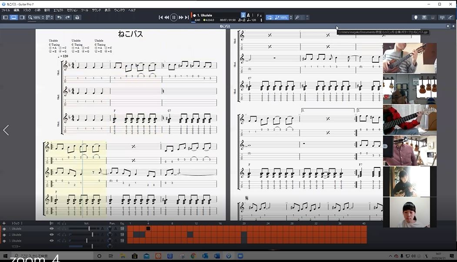The height and width of the screenshot is (262, 457).
Task: Toggle visibility of track 1. Ukulele
Action: point(52,229)
